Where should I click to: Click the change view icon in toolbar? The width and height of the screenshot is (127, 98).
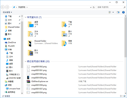tap(110, 12)
